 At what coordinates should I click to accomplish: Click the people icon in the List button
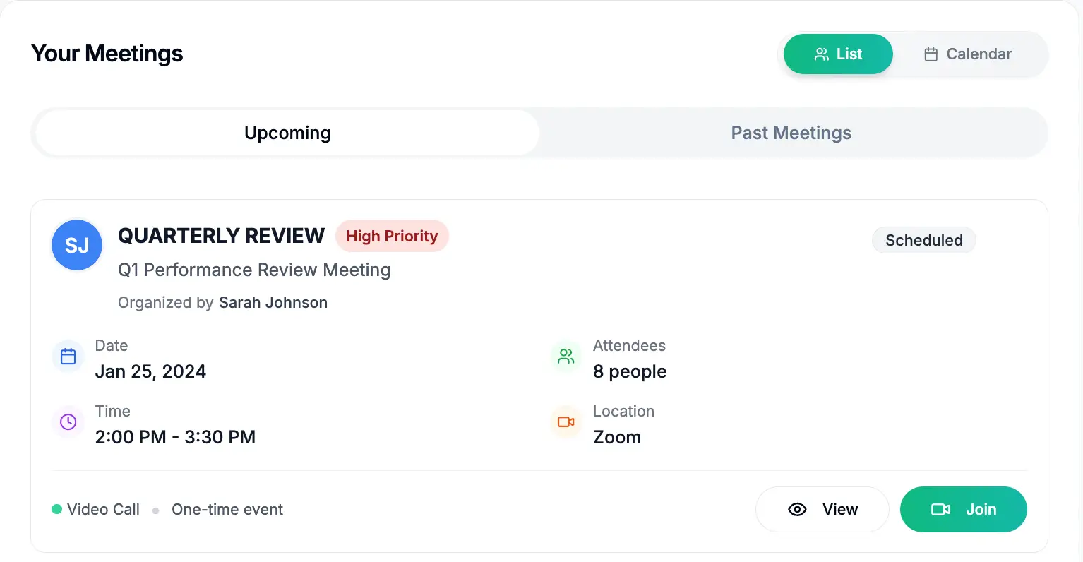point(821,54)
